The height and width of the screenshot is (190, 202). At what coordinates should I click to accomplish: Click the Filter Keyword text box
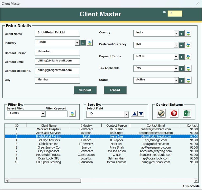pyautogui.click(x=57, y=114)
